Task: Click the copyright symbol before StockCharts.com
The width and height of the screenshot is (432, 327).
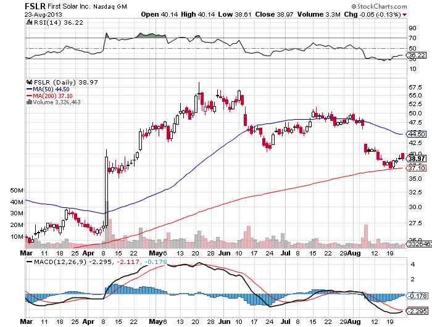Action: (x=354, y=6)
